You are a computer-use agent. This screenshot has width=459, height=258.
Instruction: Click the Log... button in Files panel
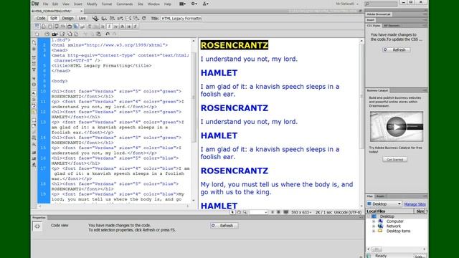[420, 256]
